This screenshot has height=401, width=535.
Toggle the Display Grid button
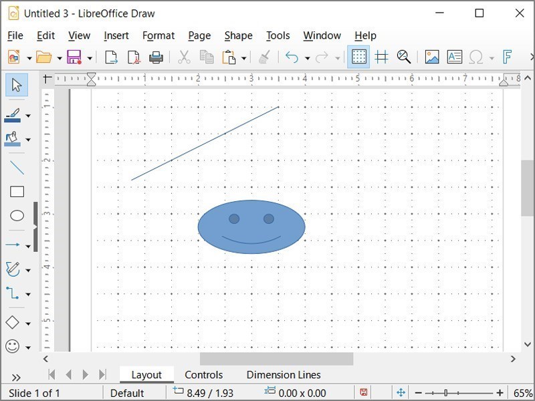[359, 57]
